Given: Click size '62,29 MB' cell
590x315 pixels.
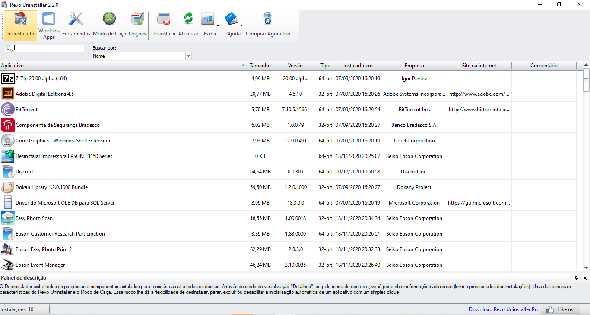Looking at the screenshot, I should pos(260,249).
